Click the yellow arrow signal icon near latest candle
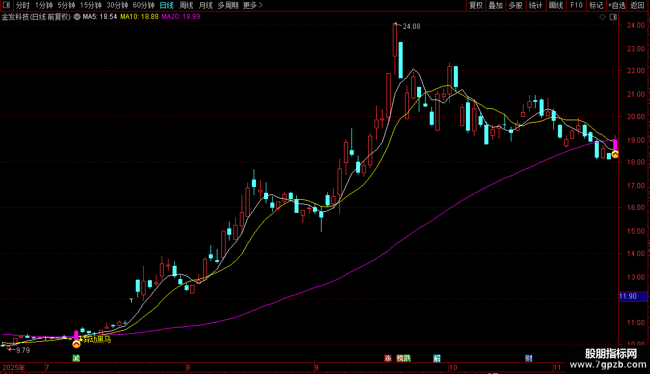650x374 pixels. (x=615, y=154)
